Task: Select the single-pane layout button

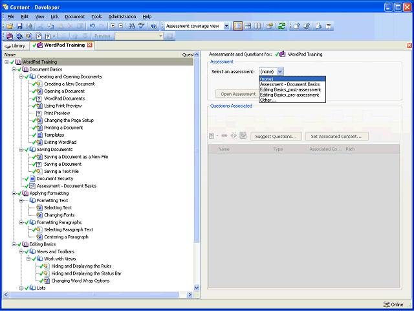Action: [238, 26]
